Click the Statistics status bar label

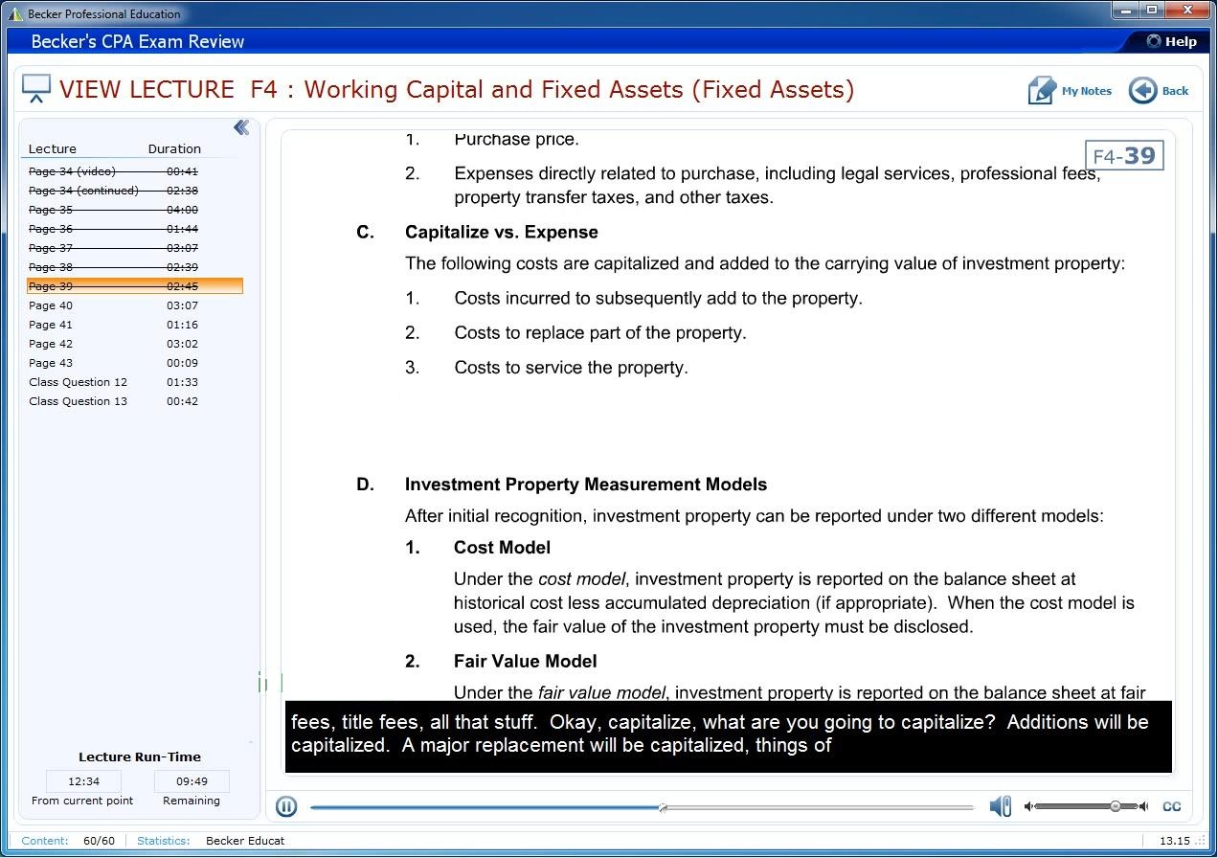click(x=163, y=841)
